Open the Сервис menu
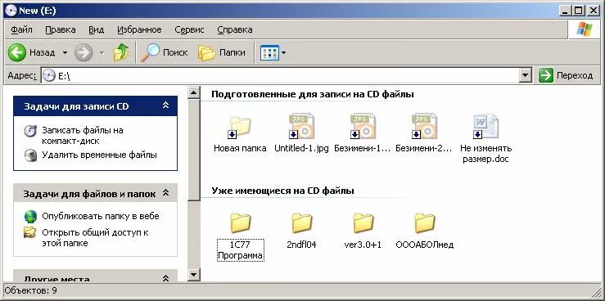Viewport: 605px width, 301px height. coord(189,29)
